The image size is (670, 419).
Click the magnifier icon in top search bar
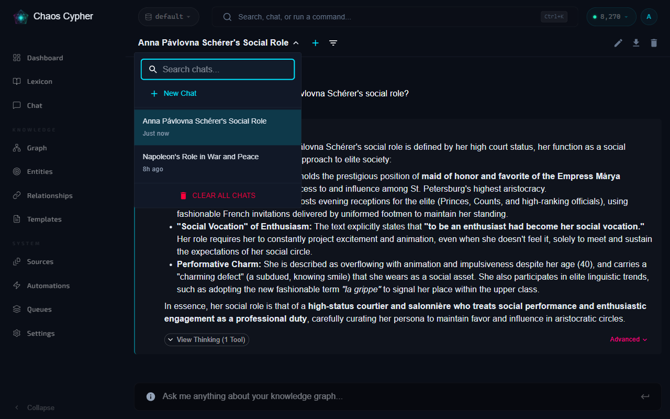click(227, 17)
